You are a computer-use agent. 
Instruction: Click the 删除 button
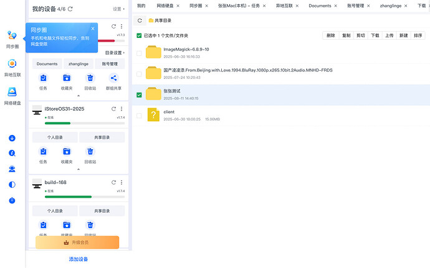pyautogui.click(x=330, y=35)
